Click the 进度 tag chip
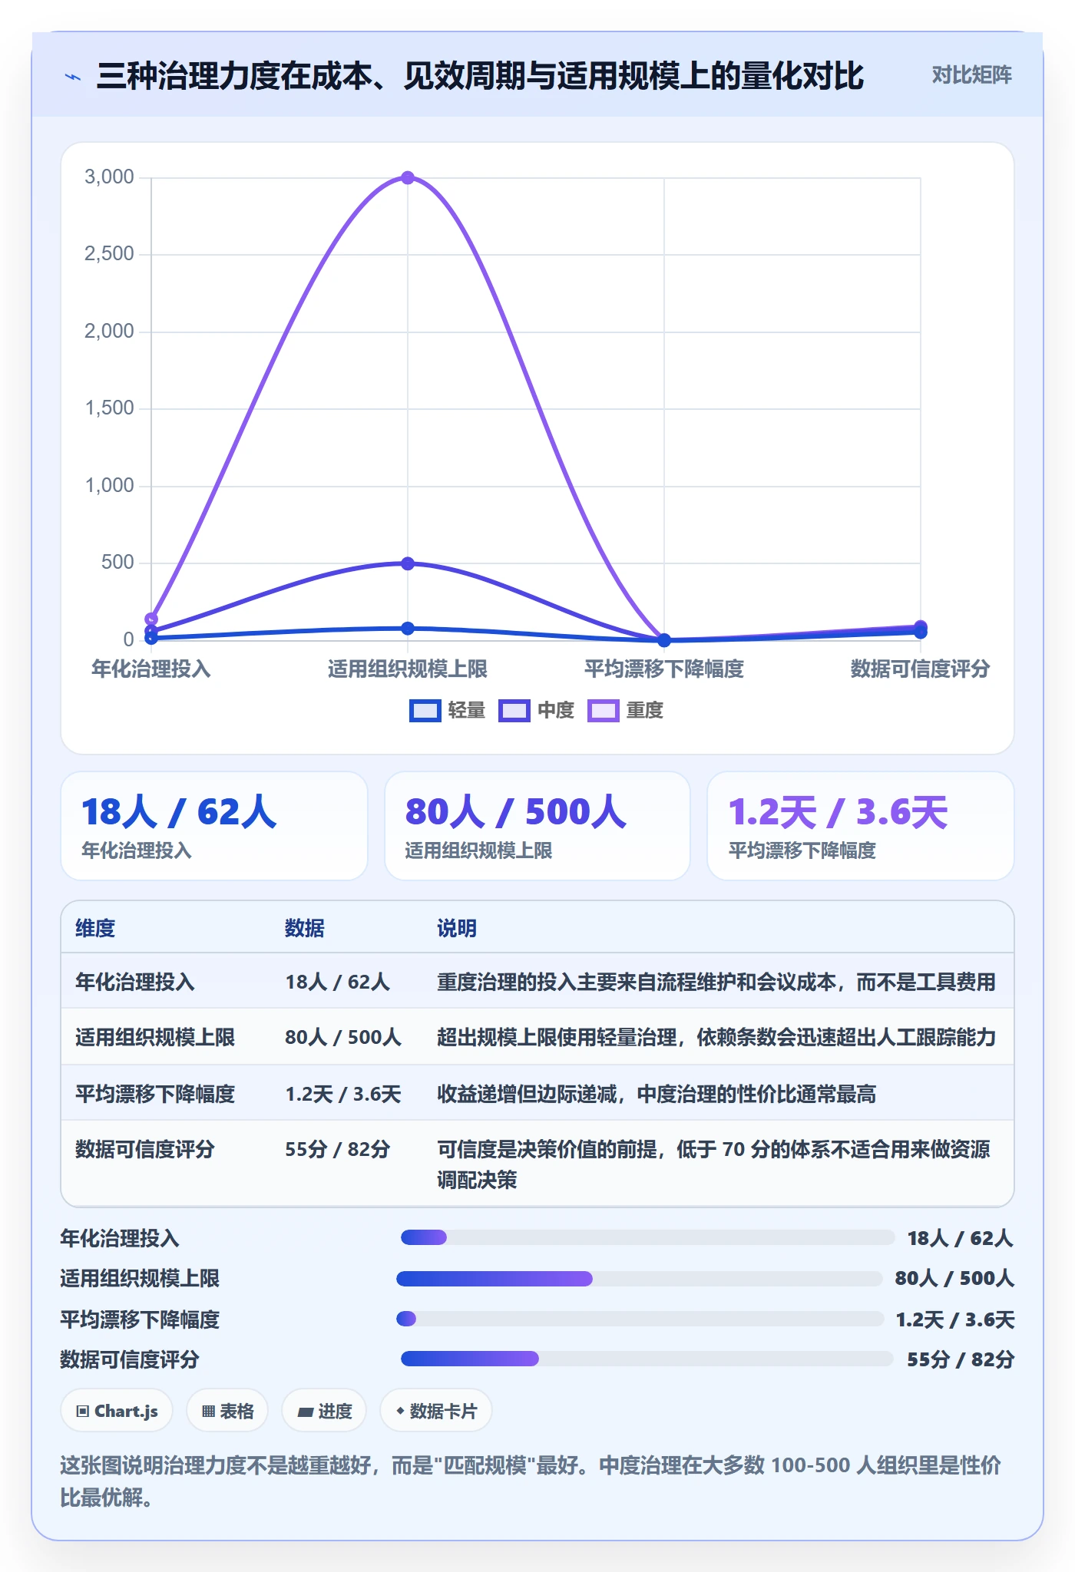Viewport: 1075px width, 1572px height. click(324, 1411)
